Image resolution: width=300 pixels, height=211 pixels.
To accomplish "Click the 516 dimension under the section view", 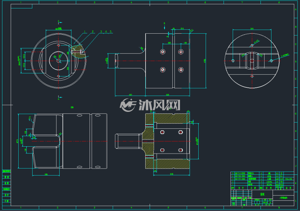I will tap(172, 174).
